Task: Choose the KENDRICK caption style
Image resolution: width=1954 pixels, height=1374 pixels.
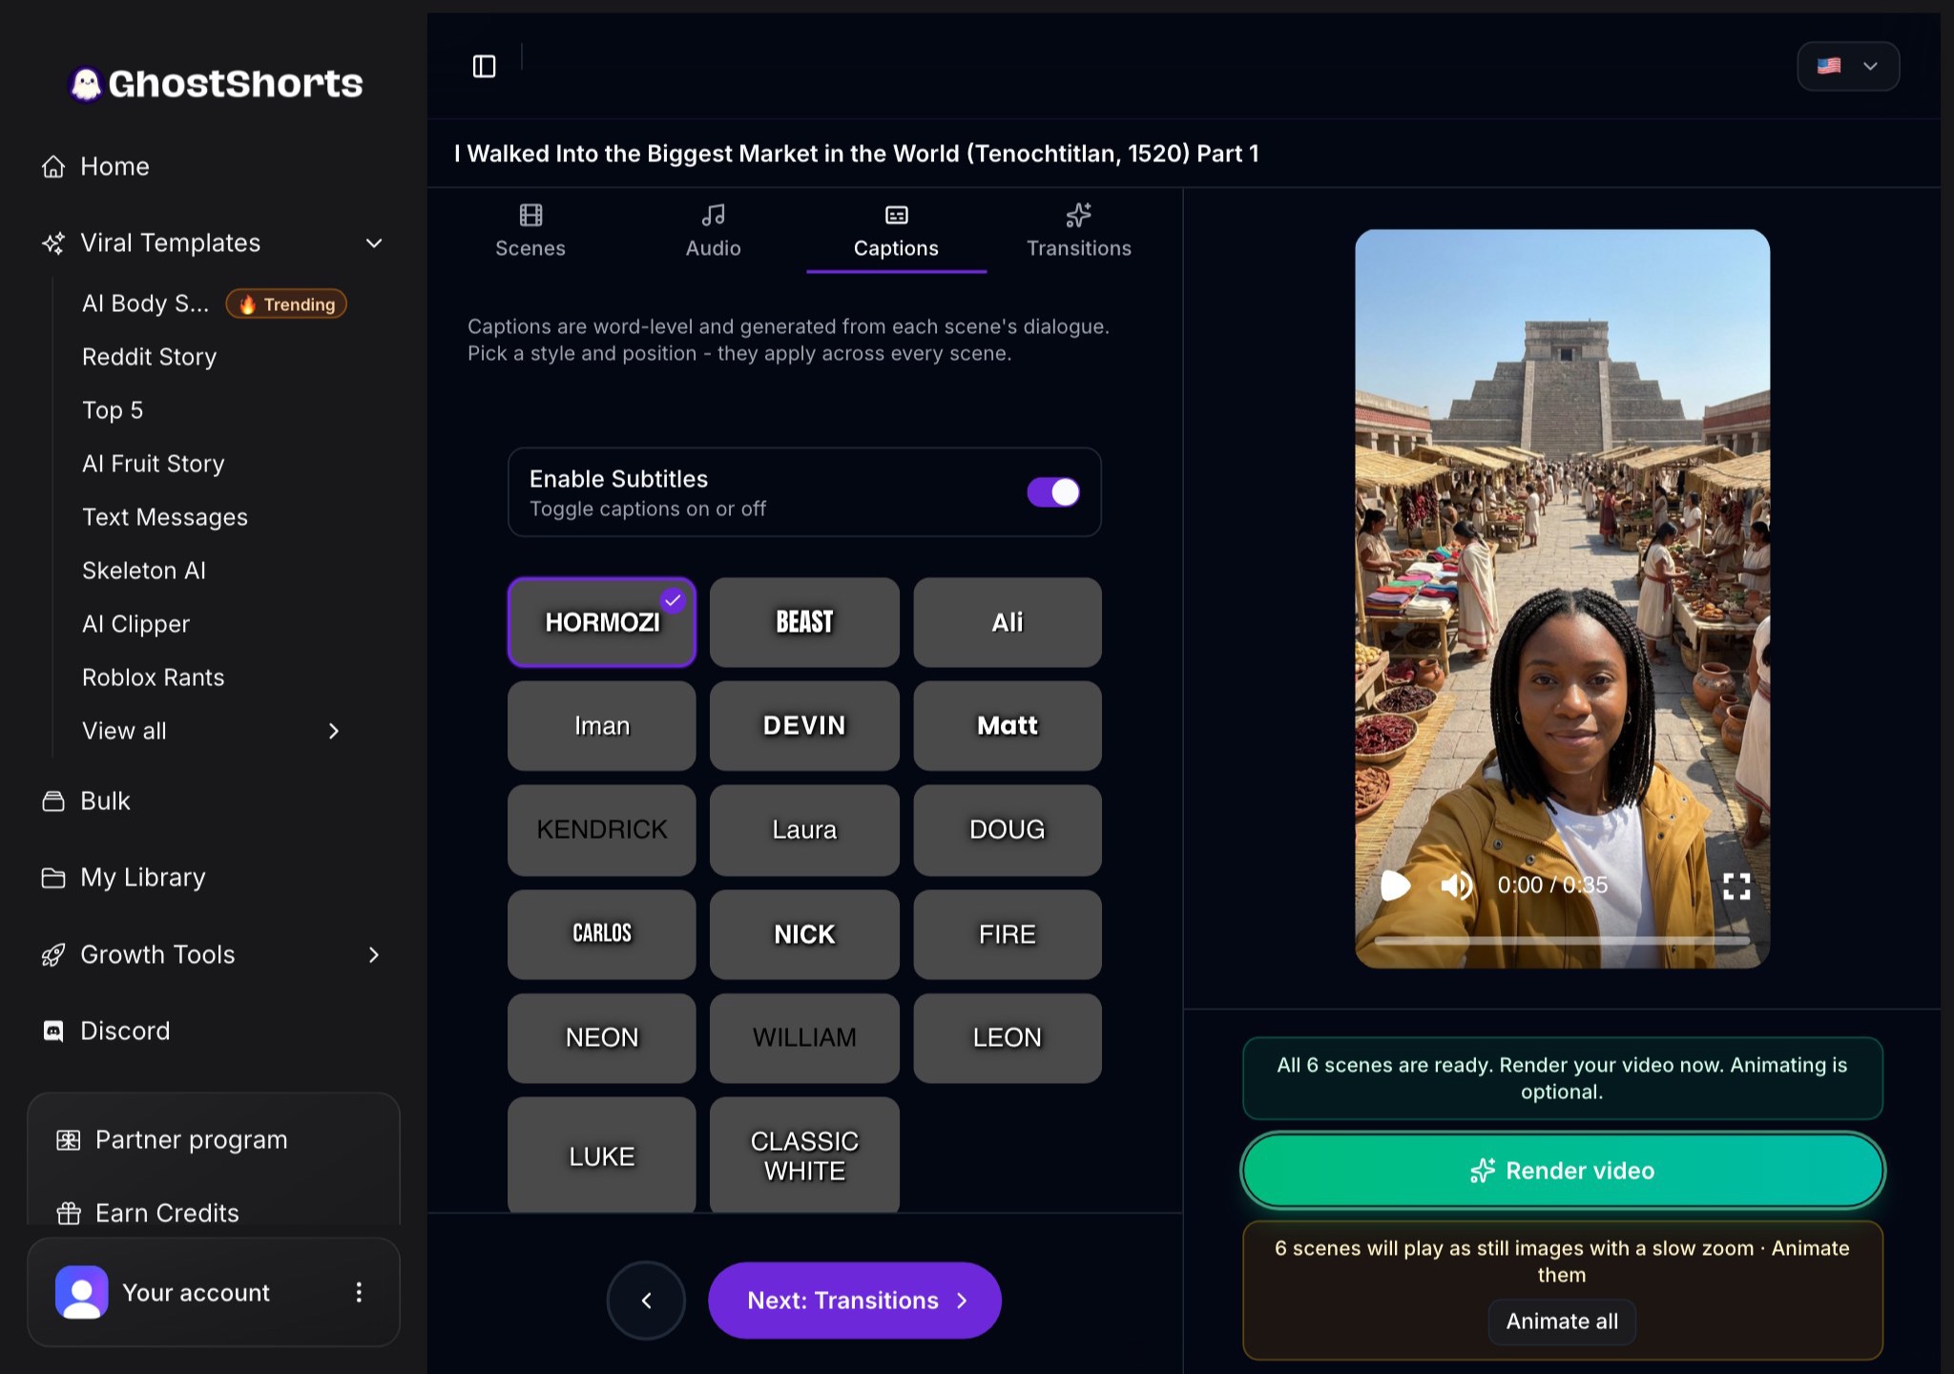Action: 602,829
